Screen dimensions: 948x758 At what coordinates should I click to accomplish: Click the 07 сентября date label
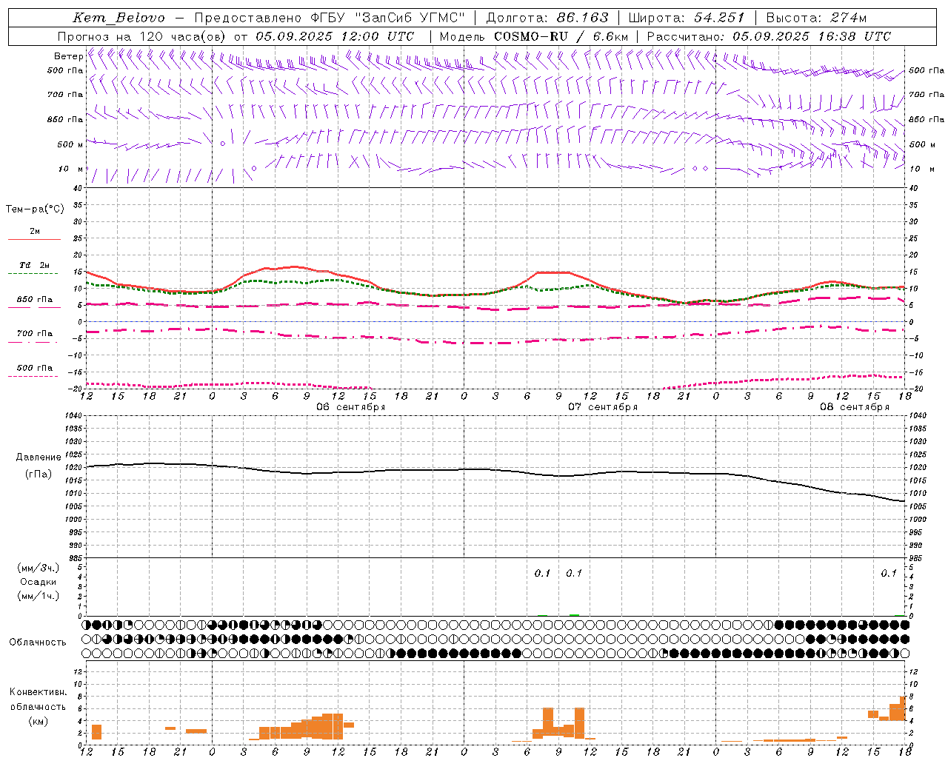pyautogui.click(x=603, y=407)
